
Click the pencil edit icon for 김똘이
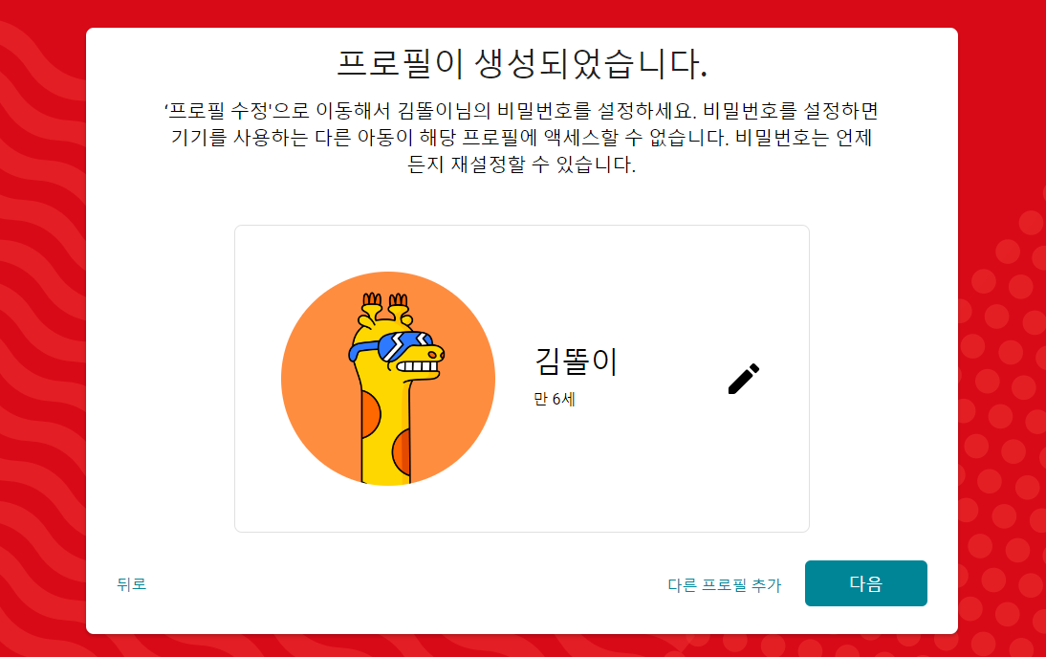point(743,379)
